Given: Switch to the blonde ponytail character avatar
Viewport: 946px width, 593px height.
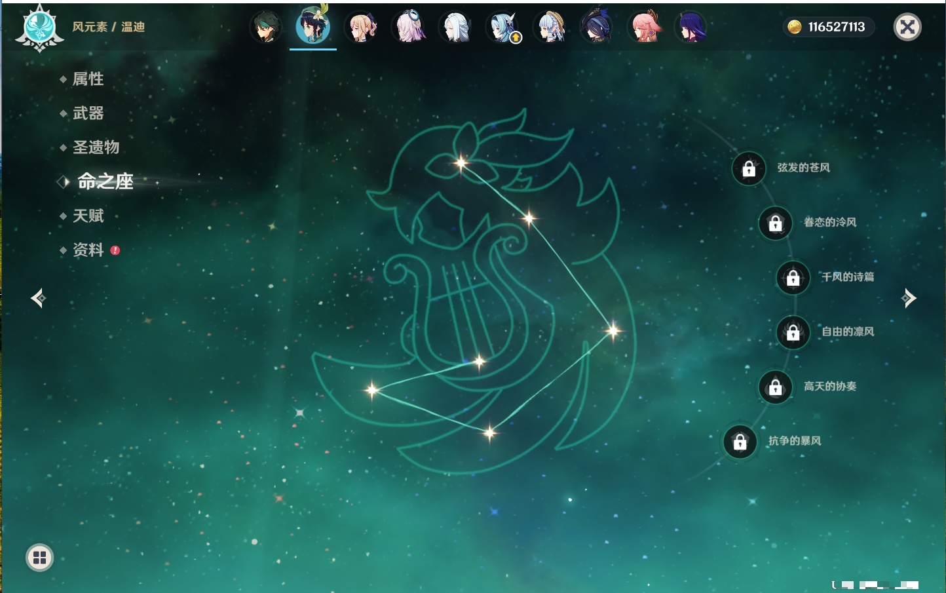Looking at the screenshot, I should coord(361,28).
